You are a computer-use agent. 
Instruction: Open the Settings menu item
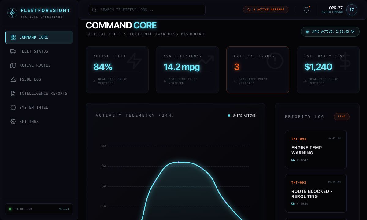coord(39,122)
